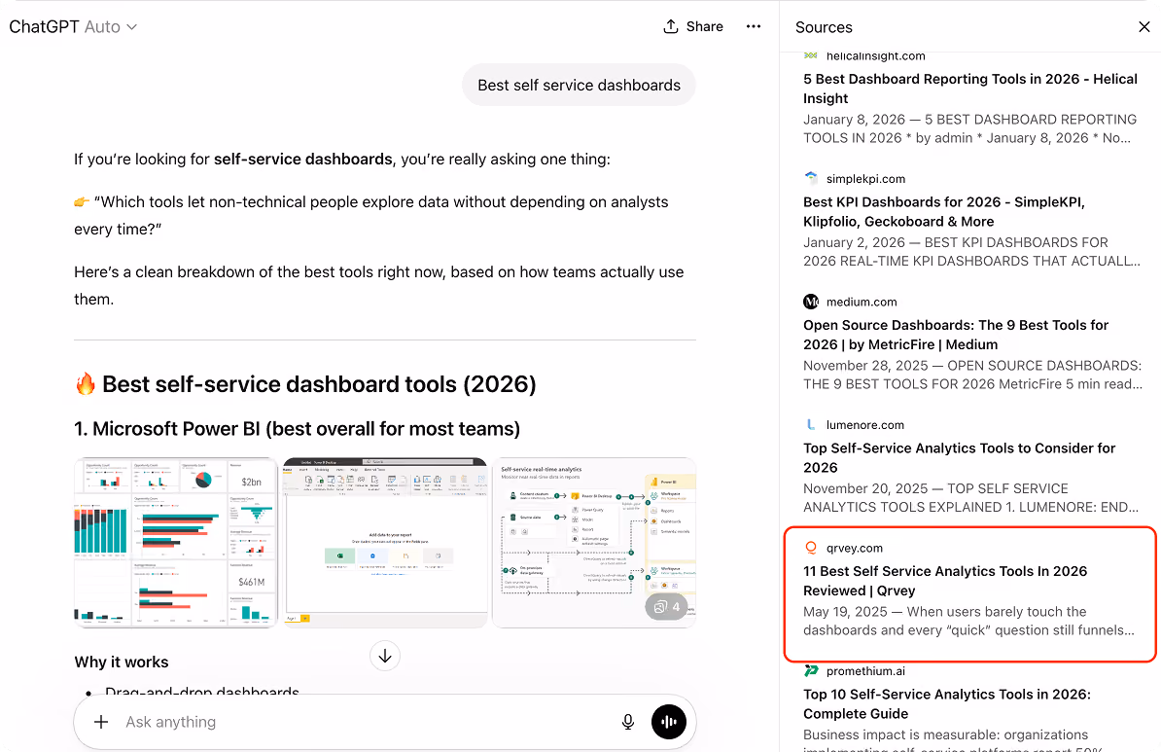1161x752 pixels.
Task: Click the promethium.ai domain text
Action: (x=865, y=670)
